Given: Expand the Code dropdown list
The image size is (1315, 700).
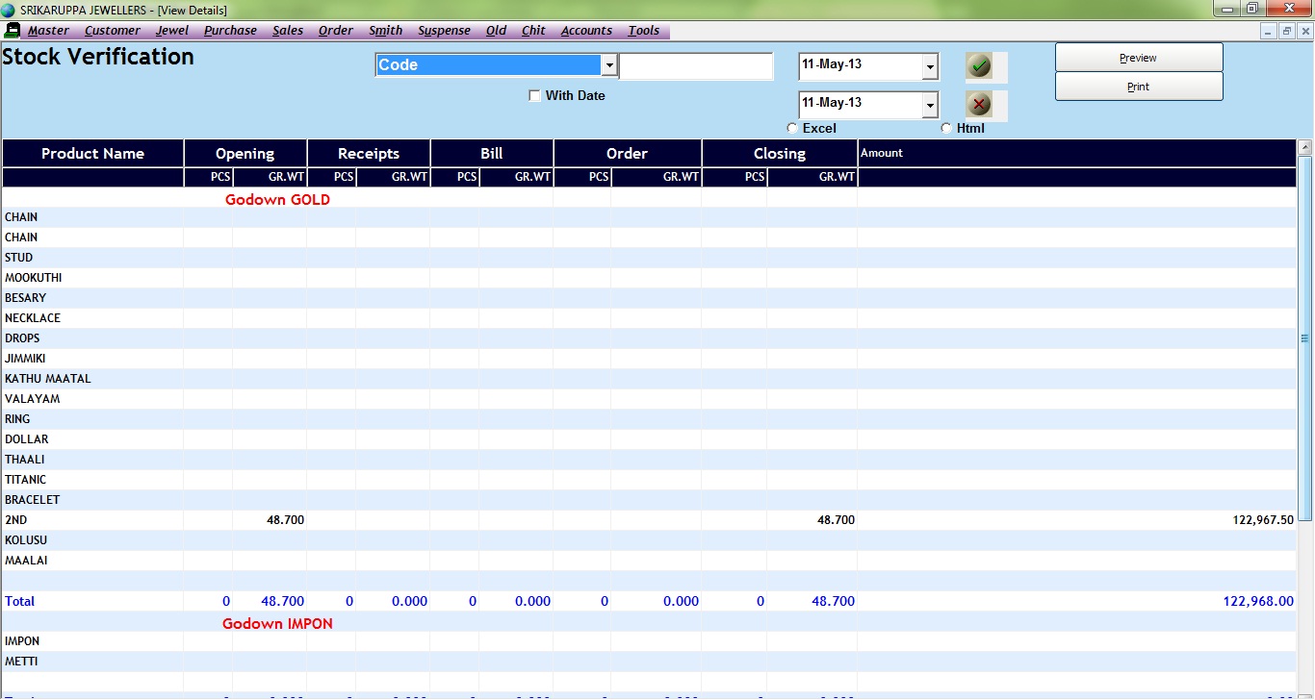Looking at the screenshot, I should (608, 65).
